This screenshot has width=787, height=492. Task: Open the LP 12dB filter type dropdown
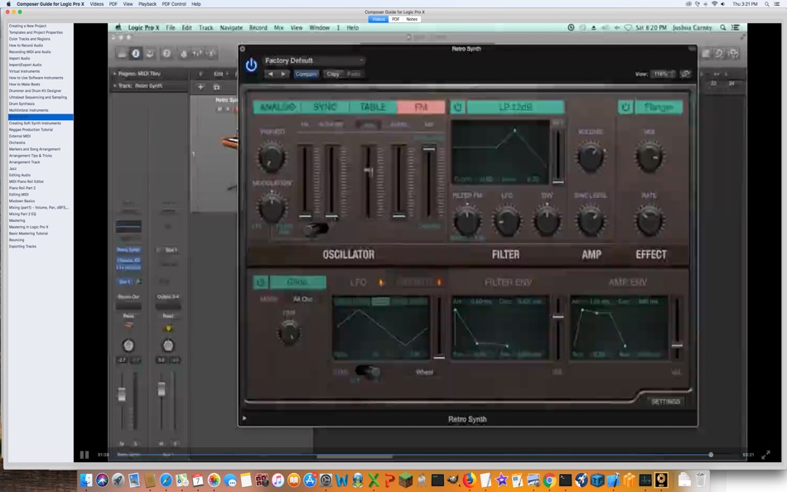coord(515,108)
